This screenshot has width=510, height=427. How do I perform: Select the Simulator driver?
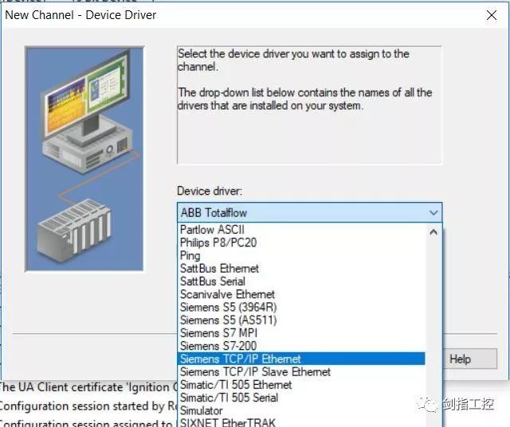coord(202,410)
